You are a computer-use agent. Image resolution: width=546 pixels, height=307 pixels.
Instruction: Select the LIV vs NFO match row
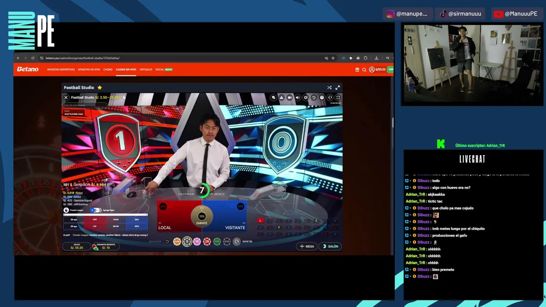coord(105,226)
